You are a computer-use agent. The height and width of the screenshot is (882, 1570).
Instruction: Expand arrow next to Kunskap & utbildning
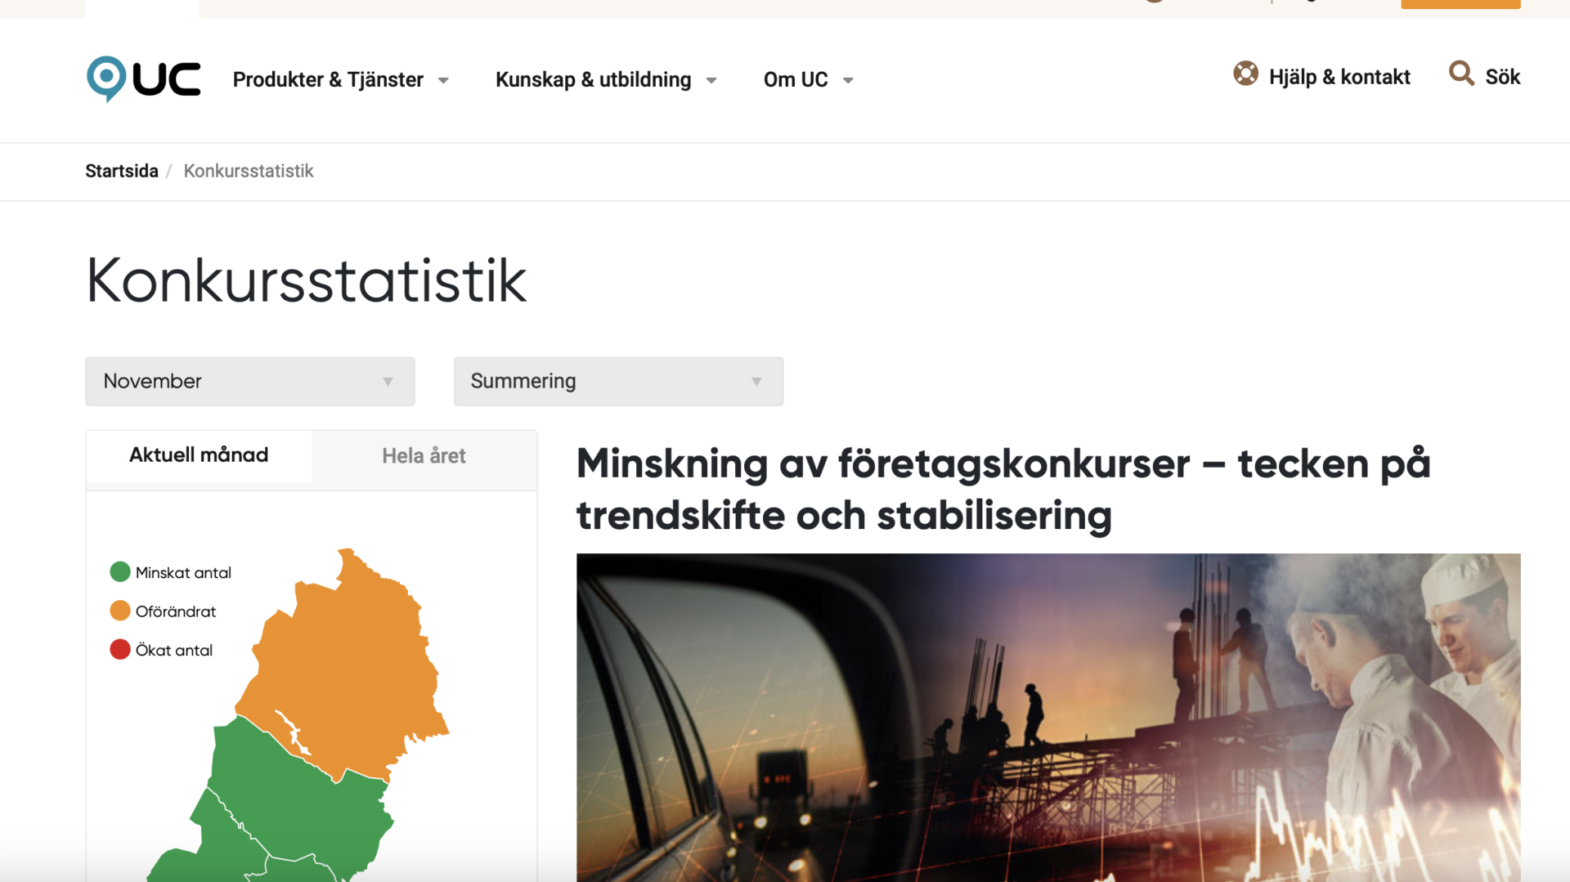(711, 80)
